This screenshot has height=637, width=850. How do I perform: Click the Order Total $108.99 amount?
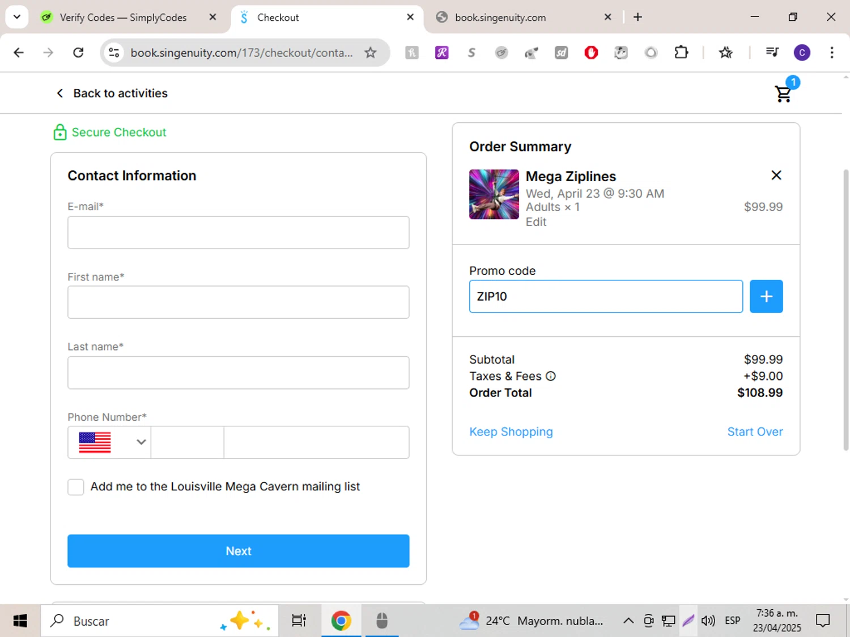tap(760, 392)
